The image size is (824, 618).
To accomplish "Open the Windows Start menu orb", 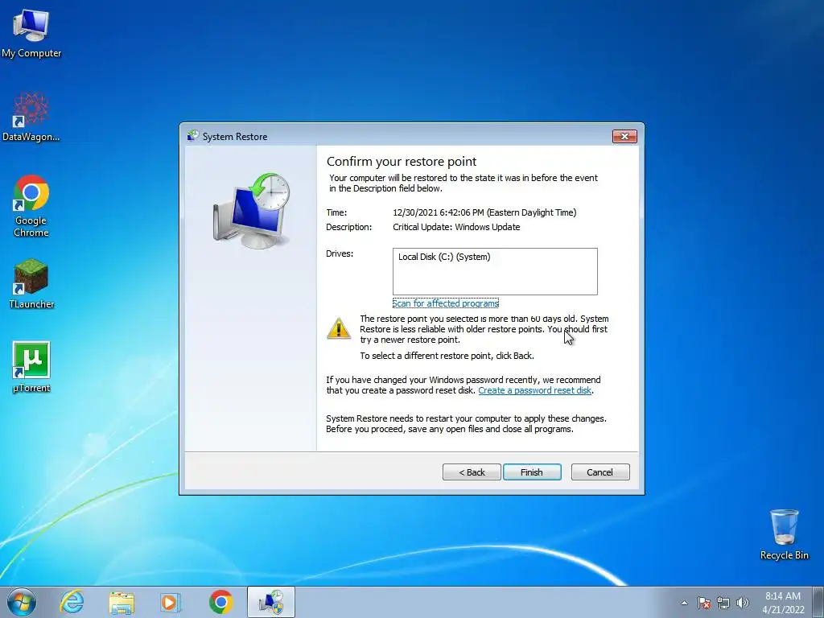I will [22, 602].
